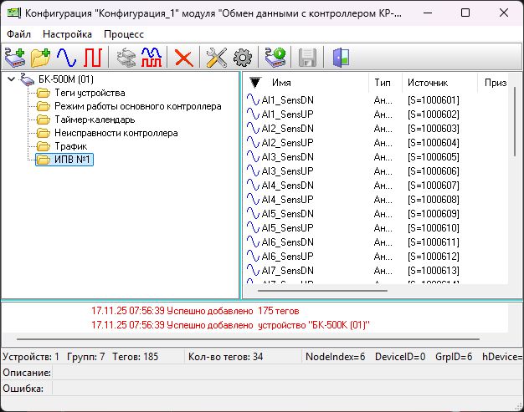Click the gear configuration icon
The height and width of the screenshot is (412, 524).
243,58
